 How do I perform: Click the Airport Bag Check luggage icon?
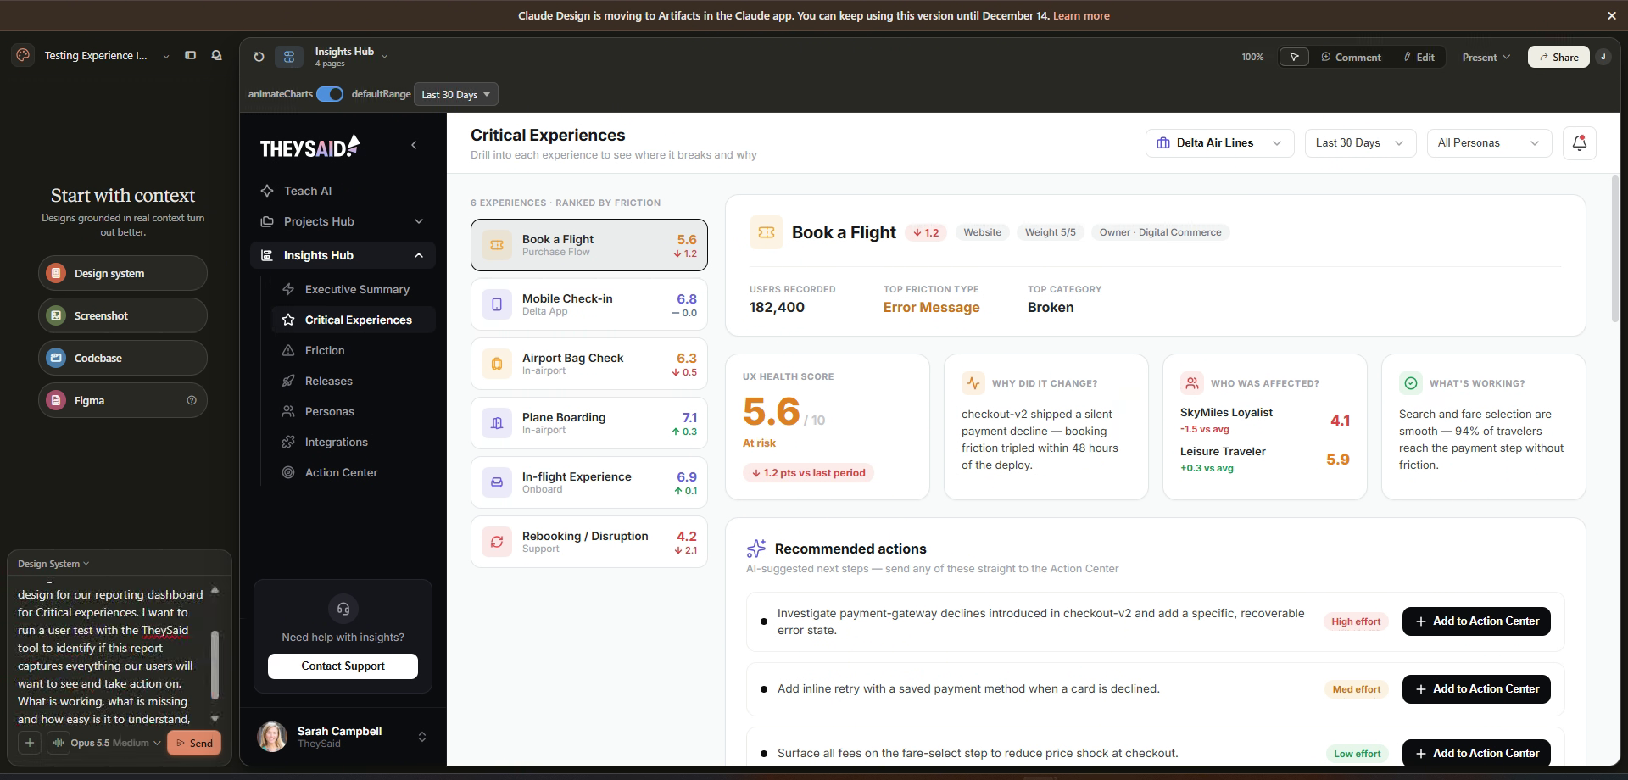click(497, 364)
